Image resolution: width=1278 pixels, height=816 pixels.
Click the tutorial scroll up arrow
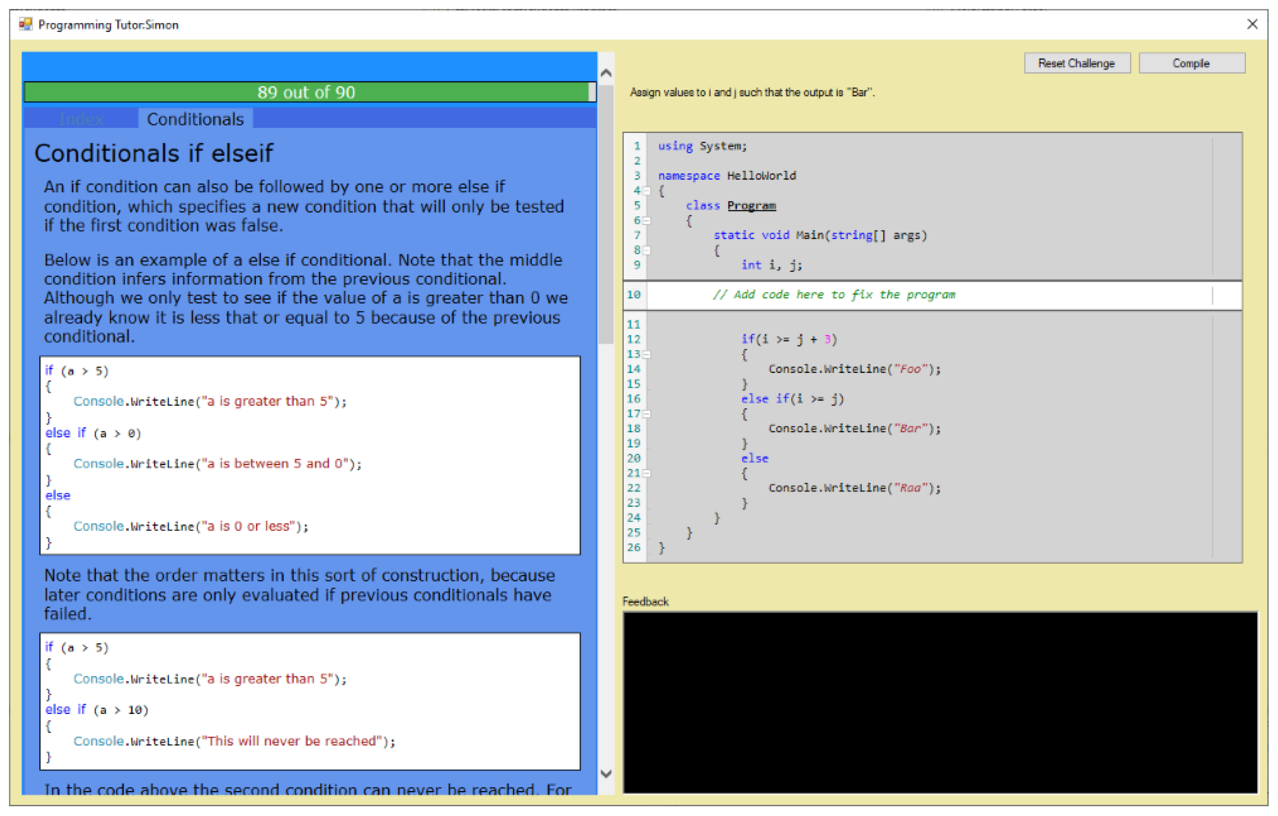[606, 73]
